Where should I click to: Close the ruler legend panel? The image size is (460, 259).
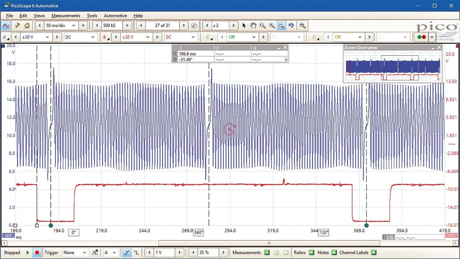pyautogui.click(x=285, y=48)
